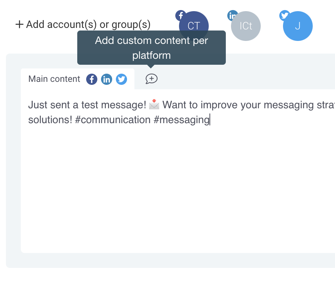
Task: Click the envelope emoji in the message
Action: 154,105
